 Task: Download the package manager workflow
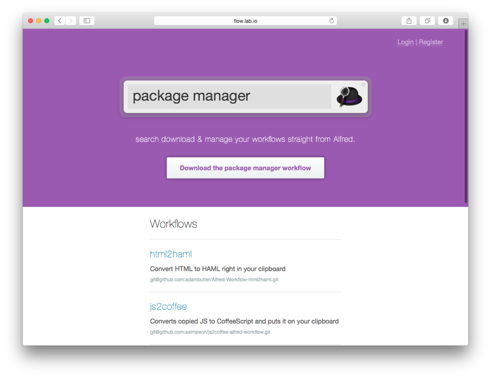(x=245, y=168)
